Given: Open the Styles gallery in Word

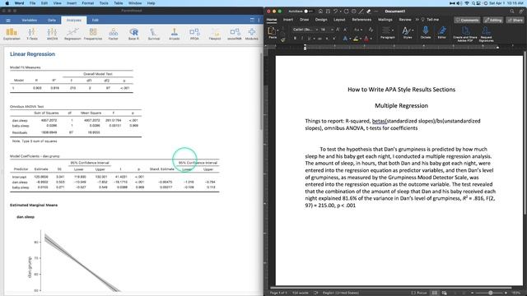Looking at the screenshot, I should [408, 33].
